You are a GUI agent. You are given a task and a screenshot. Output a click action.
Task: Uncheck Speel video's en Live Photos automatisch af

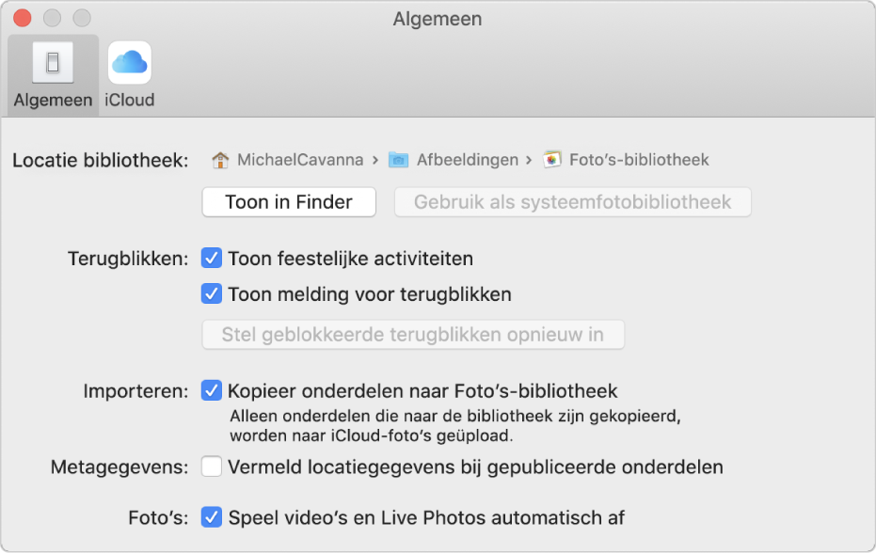point(209,515)
